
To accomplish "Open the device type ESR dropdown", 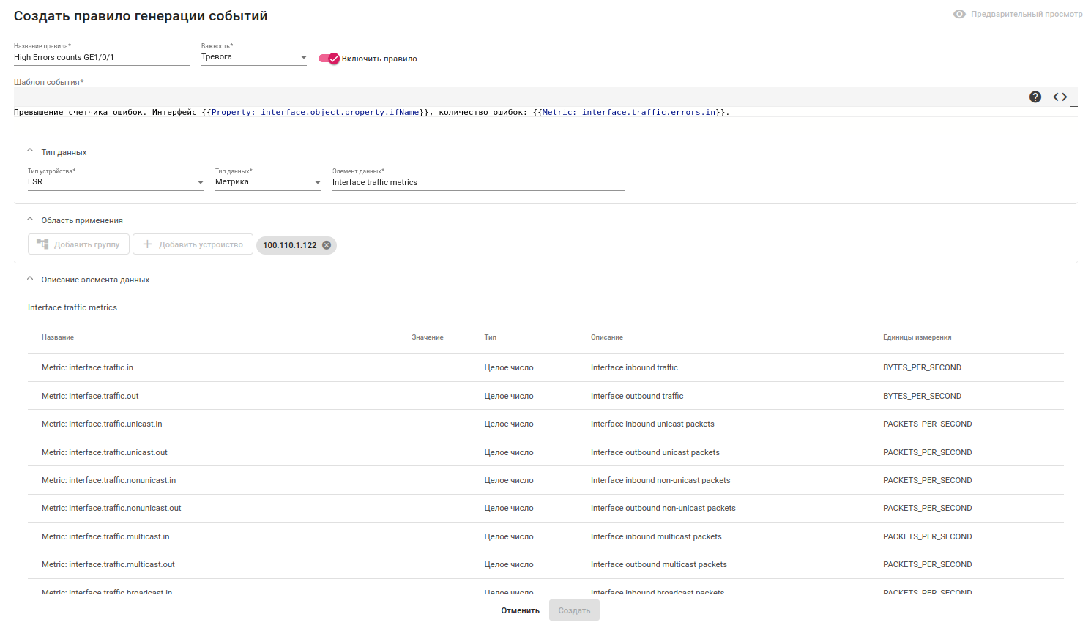I will coord(115,182).
